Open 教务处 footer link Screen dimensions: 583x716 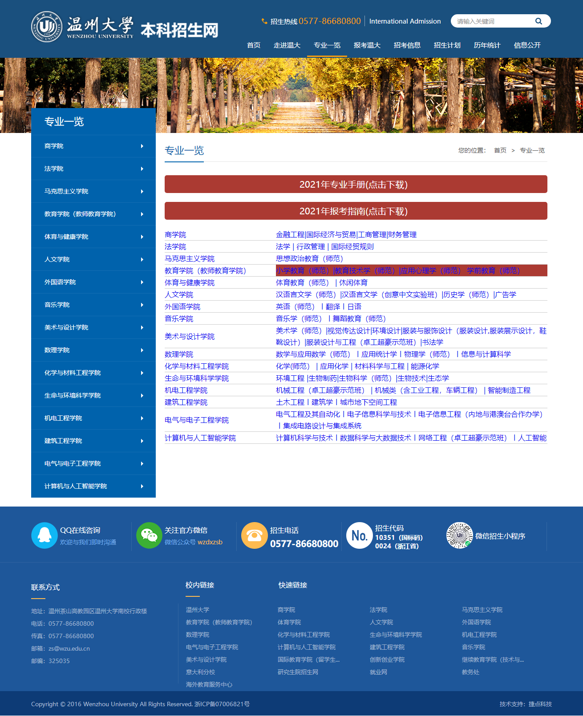pos(470,672)
